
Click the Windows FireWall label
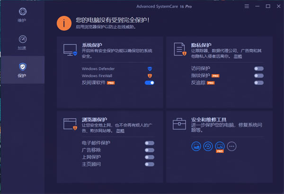click(97, 76)
